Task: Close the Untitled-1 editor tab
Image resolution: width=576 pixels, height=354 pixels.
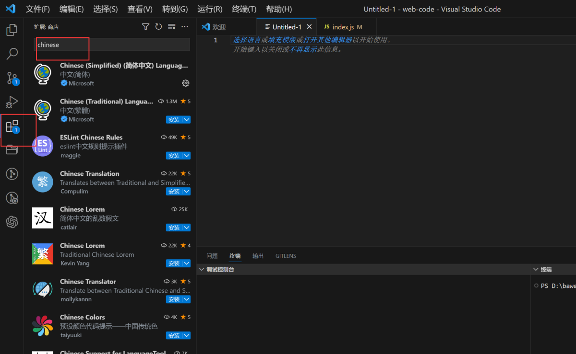Action: coord(309,27)
